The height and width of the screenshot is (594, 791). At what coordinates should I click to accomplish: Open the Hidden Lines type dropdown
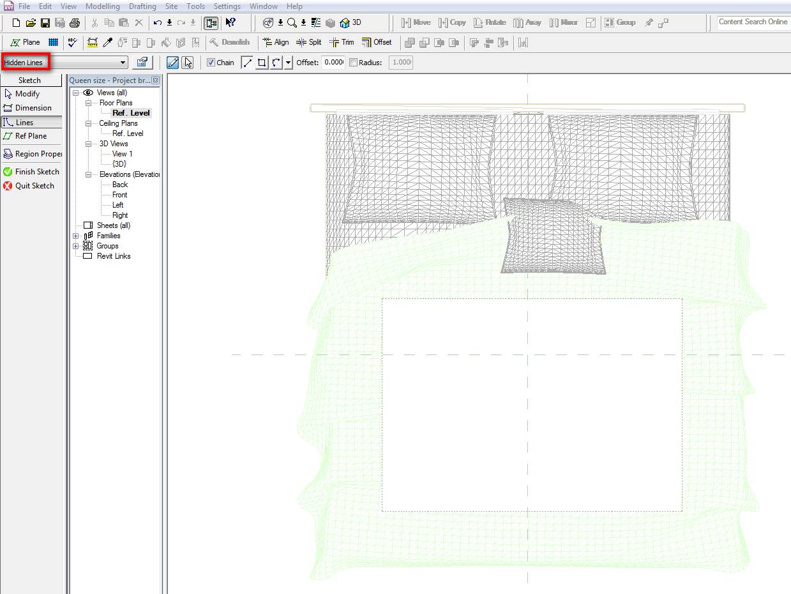(x=123, y=63)
